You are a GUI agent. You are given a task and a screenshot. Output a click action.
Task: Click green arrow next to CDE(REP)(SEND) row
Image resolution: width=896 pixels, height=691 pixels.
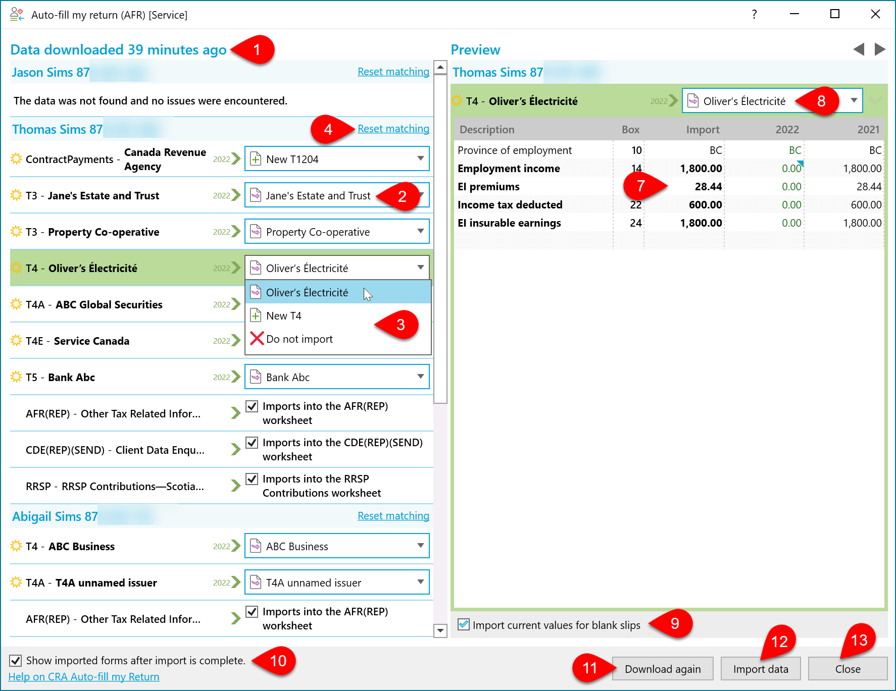tap(236, 449)
